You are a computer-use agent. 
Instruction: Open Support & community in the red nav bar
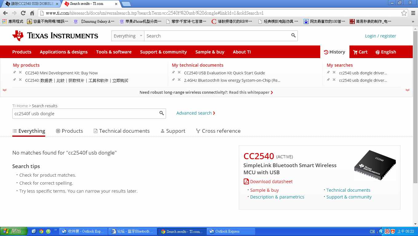pos(164,52)
